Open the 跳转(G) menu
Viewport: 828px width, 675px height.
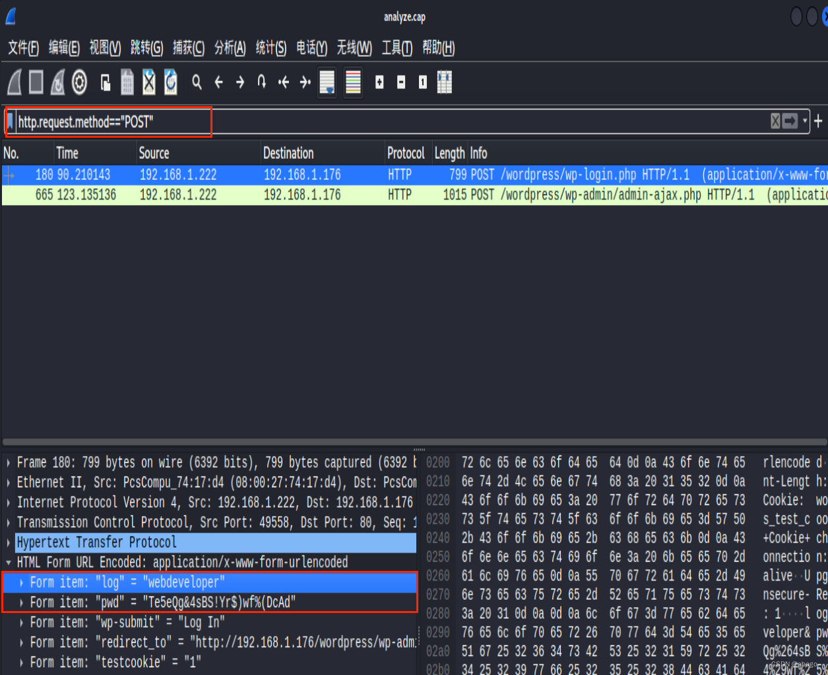(146, 47)
